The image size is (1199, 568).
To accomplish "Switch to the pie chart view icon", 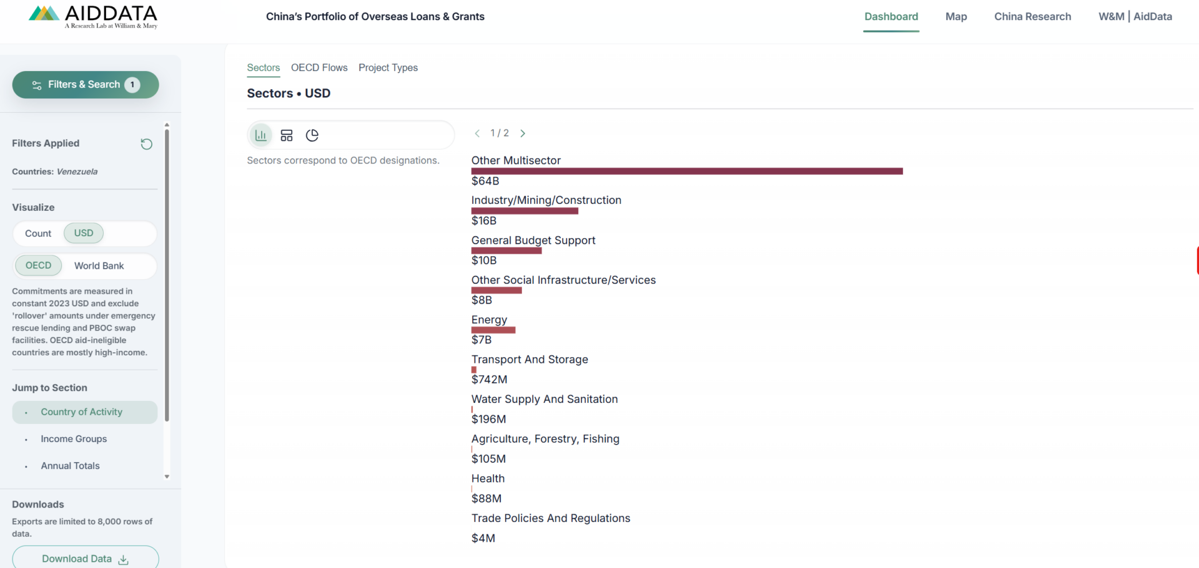I will coord(312,135).
